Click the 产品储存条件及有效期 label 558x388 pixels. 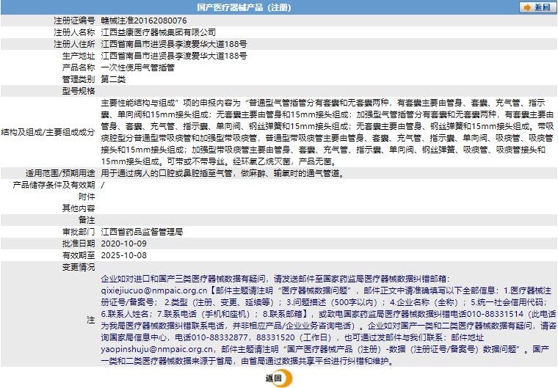[x=54, y=185]
